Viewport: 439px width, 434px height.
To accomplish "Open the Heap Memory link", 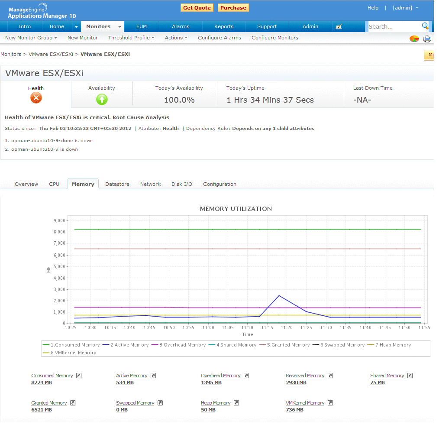I will (216, 403).
